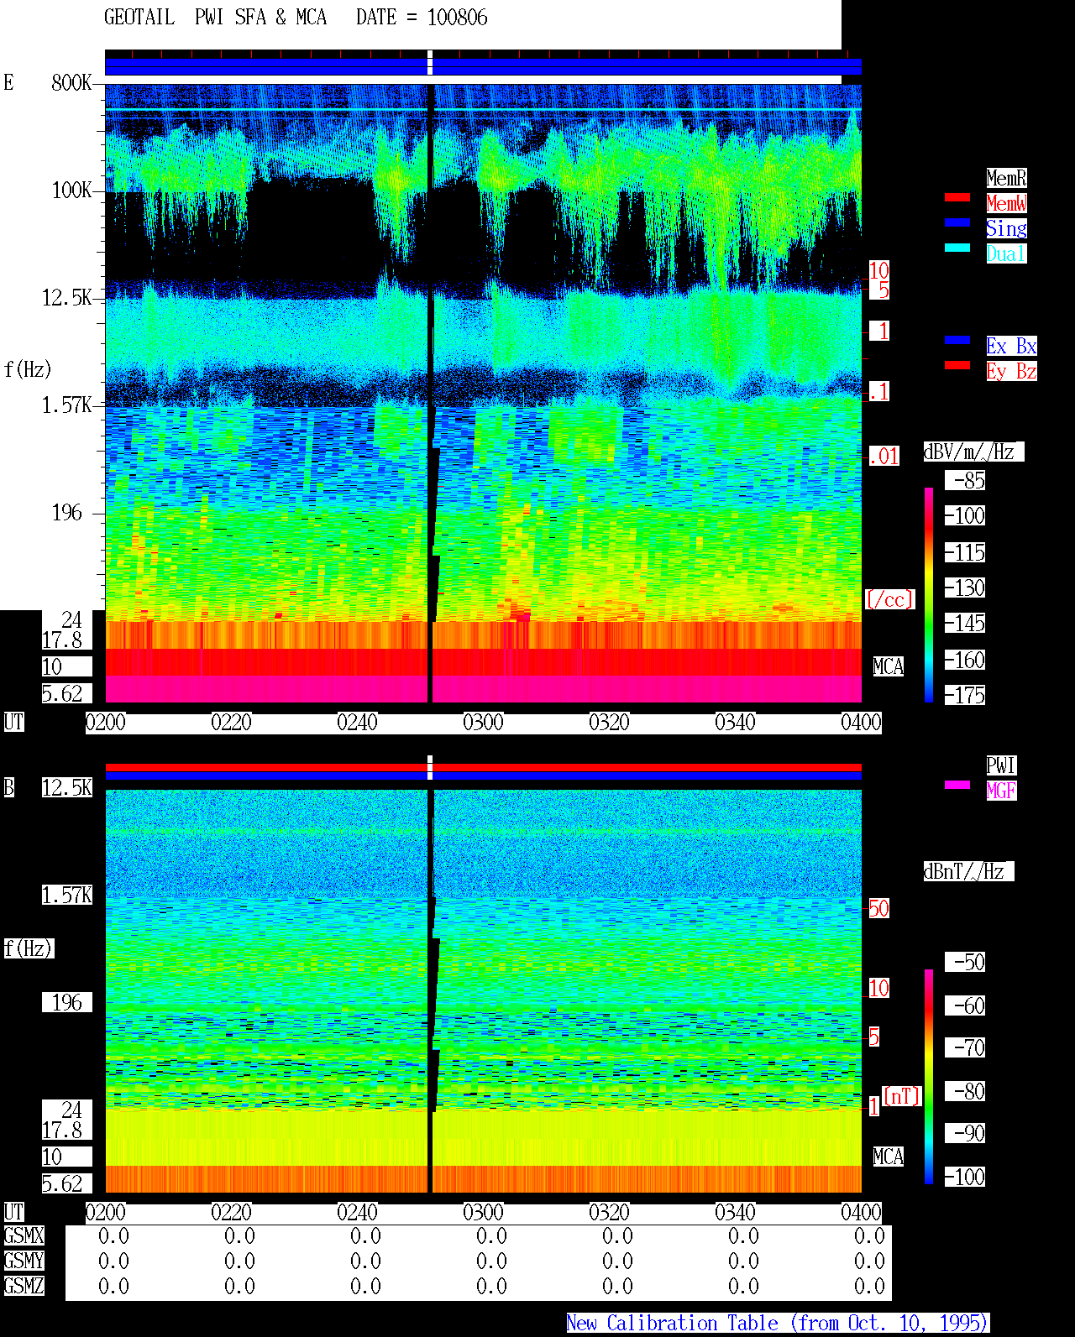
Task: Click the [/cc] density unit label
Action: [x=889, y=599]
